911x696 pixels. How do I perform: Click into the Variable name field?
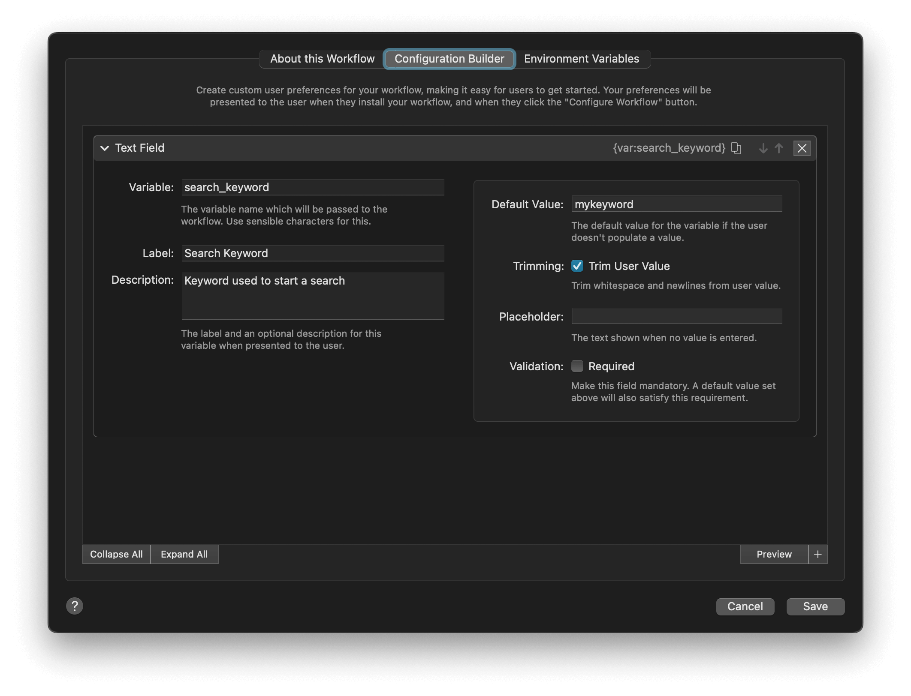(312, 187)
